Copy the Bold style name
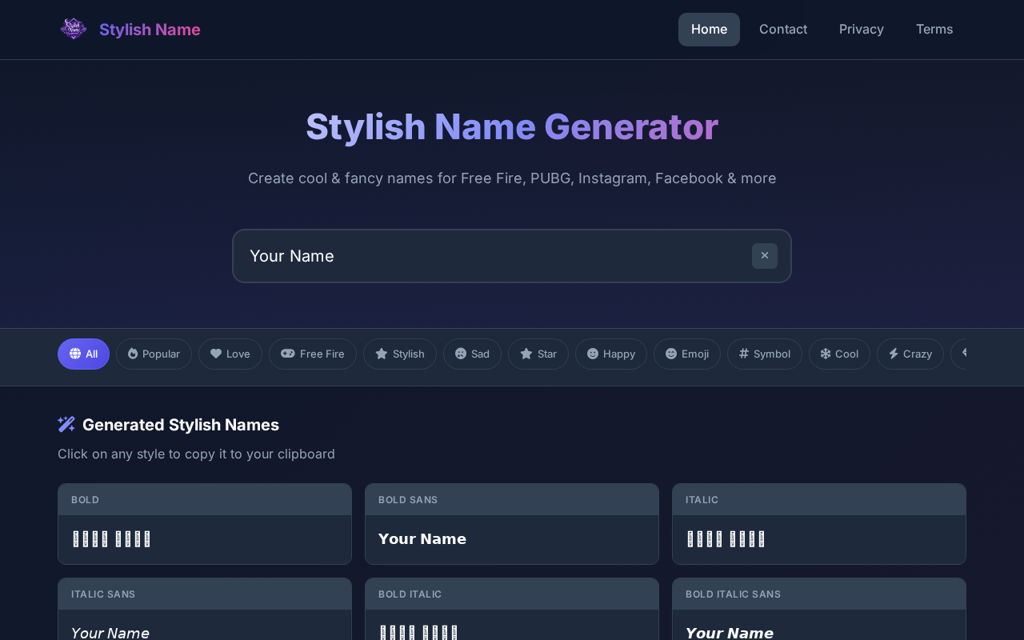The width and height of the screenshot is (1024, 640). 205,524
